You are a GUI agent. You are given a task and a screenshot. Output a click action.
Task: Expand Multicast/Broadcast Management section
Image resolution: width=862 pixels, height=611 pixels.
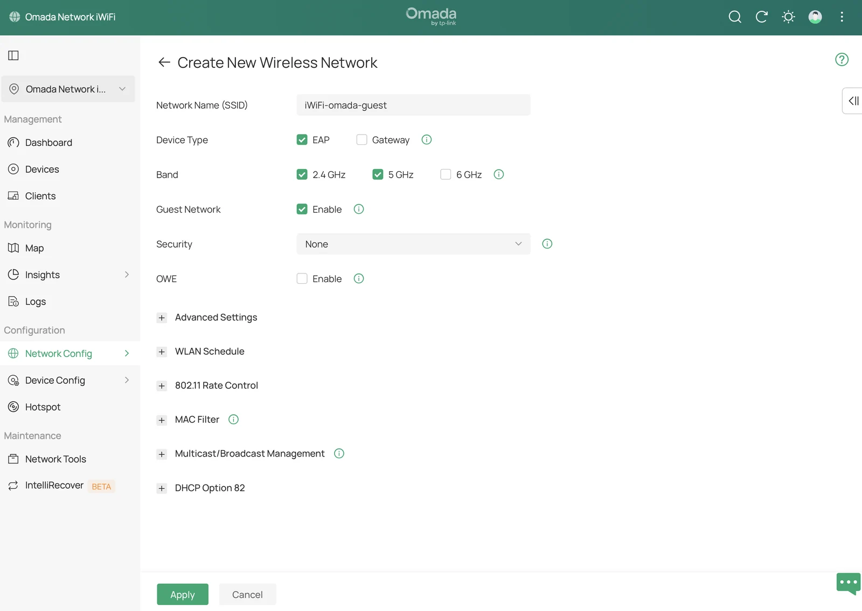[x=162, y=454]
